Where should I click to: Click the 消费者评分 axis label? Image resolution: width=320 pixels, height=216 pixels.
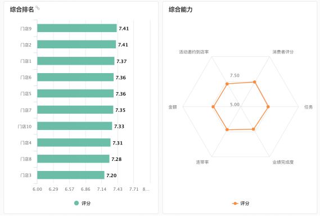point(283,52)
